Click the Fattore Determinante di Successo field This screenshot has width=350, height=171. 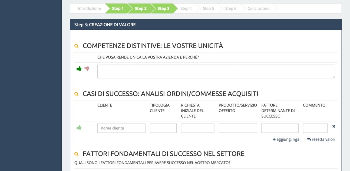280,128
